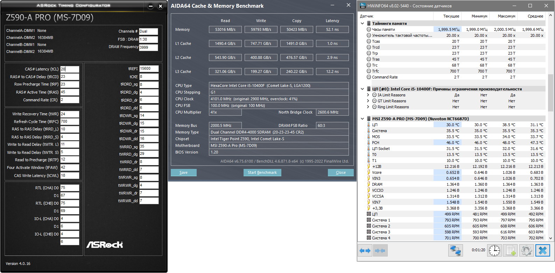Viewport: 555px width, 273px height.
Task: Click the clock icon of the Tcas row
Action: (x=369, y=41)
